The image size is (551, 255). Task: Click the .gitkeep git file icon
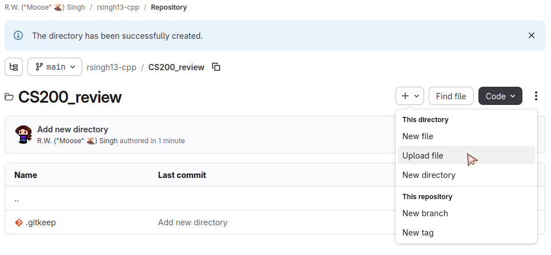[x=19, y=222]
